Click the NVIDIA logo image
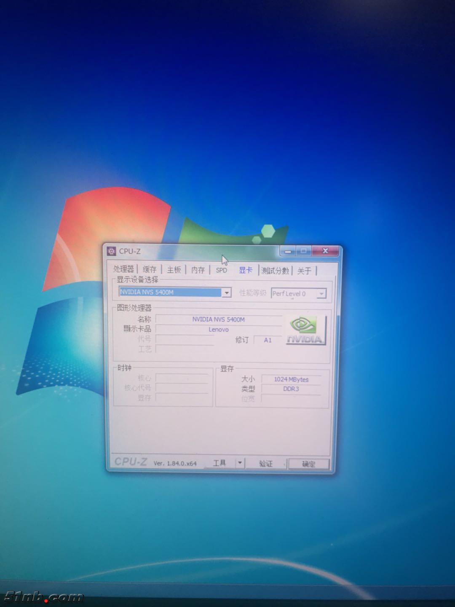The image size is (455, 607). pyautogui.click(x=306, y=330)
